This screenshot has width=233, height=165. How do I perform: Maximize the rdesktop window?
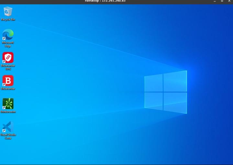tap(222, 1)
